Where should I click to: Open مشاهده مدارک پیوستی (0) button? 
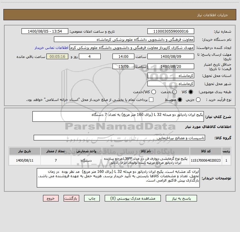[133, 198]
